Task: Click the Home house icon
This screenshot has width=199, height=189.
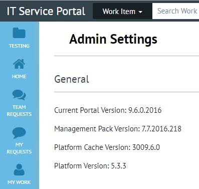Action: tap(19, 64)
